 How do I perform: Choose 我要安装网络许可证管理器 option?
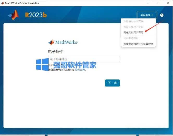[x=138, y=44]
